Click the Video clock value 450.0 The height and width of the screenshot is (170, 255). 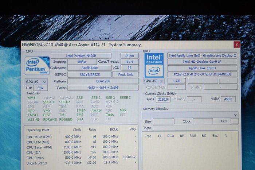click(x=228, y=99)
